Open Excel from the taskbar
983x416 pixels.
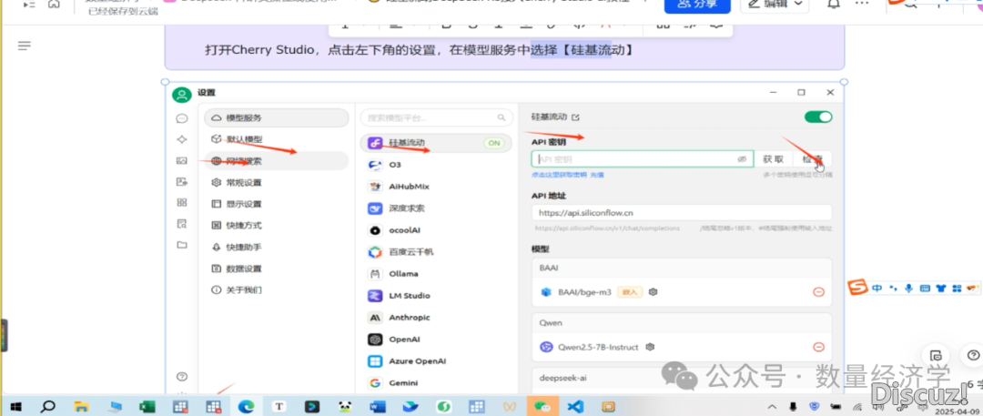(x=147, y=407)
